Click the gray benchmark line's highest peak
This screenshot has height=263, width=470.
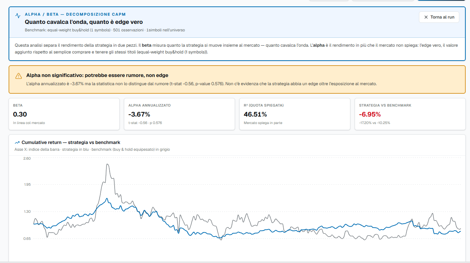point(107,164)
